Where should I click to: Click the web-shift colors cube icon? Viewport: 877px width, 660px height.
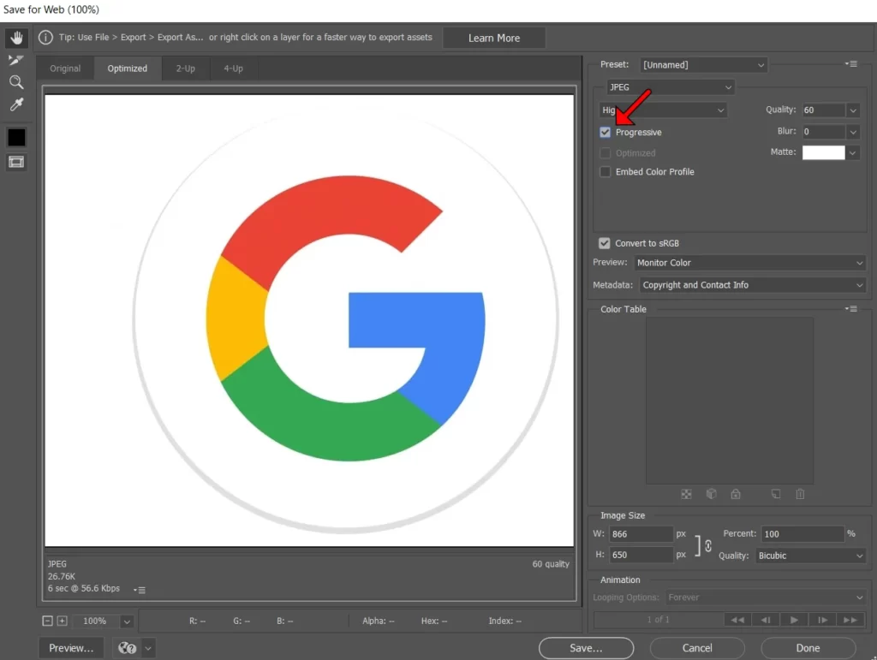711,494
